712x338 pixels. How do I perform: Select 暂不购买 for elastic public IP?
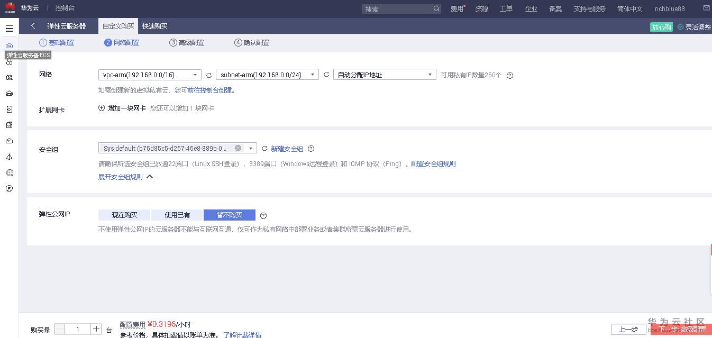coord(230,215)
